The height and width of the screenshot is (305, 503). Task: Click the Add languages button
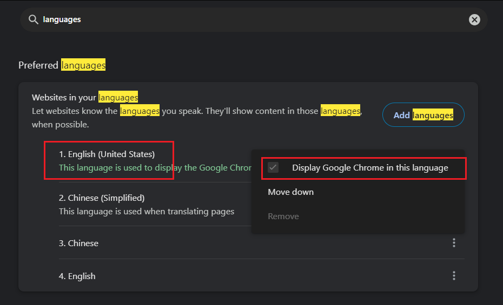423,115
